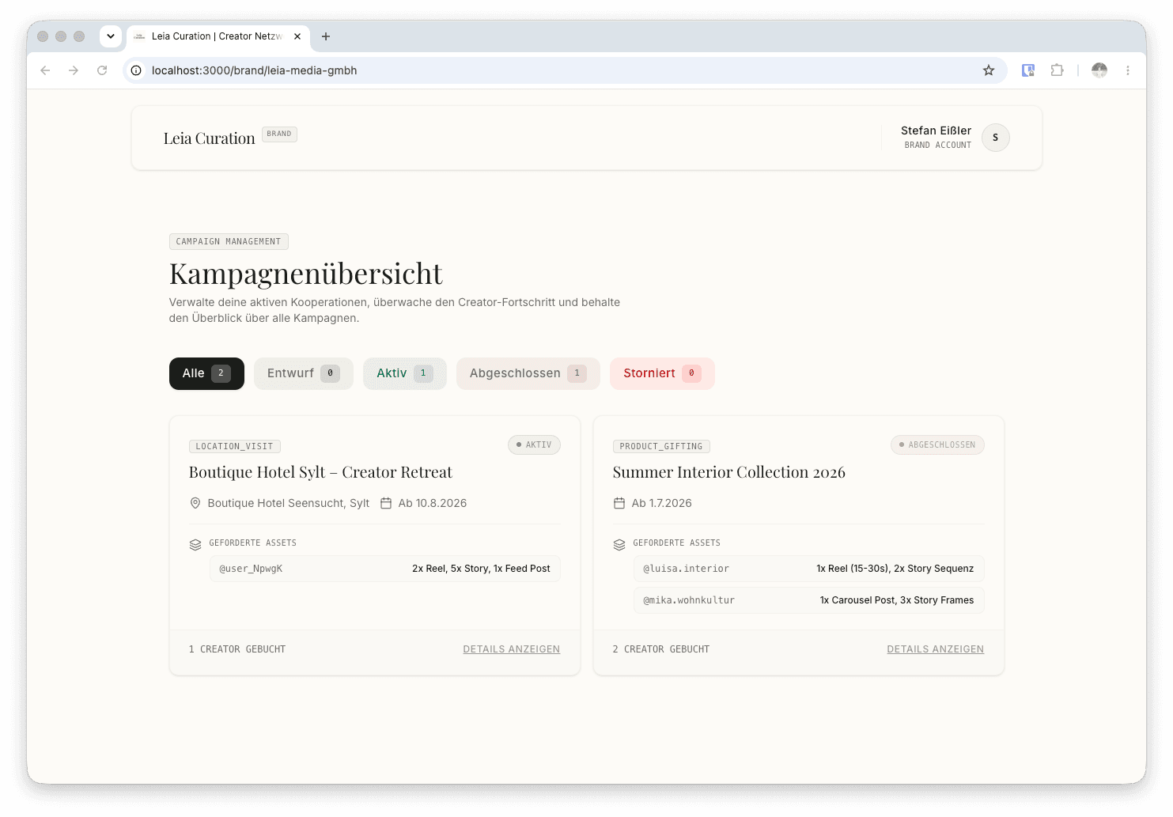
Task: Click the LOCATION_VISIT tag
Action: tap(234, 446)
